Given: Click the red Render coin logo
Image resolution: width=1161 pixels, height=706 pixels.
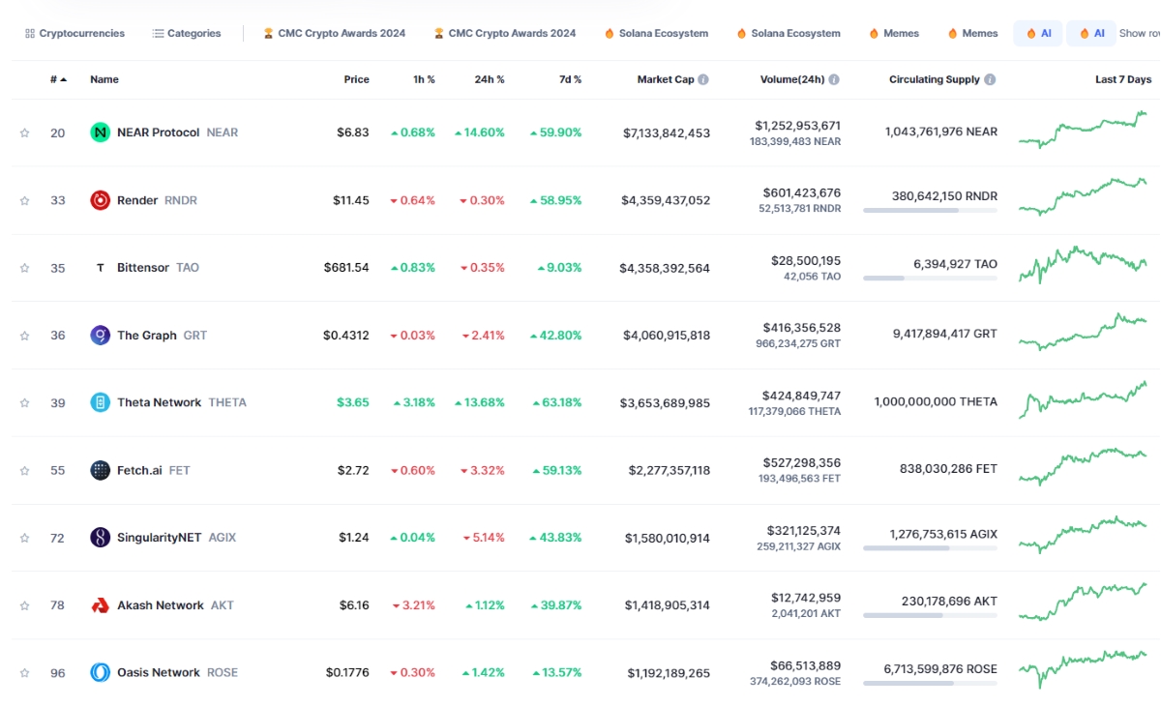Looking at the screenshot, I should [x=100, y=200].
